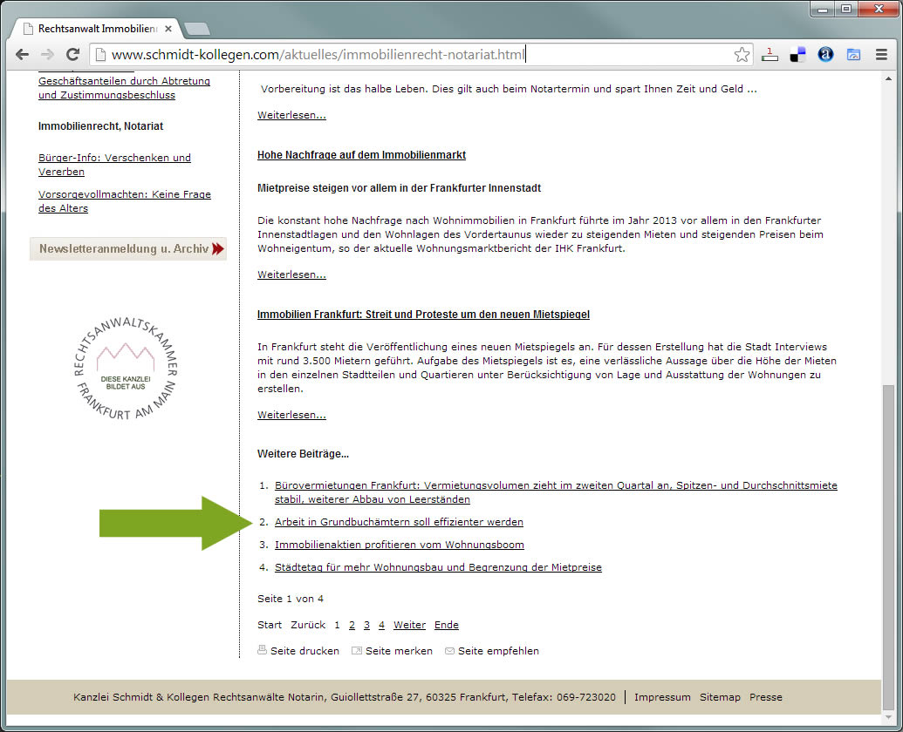Open 'Arbeit in Grundbuchämtern soll effizienter werden'
This screenshot has height=732, width=903.
(399, 522)
